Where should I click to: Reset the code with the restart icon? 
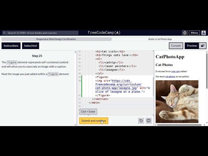[x=141, y=121]
